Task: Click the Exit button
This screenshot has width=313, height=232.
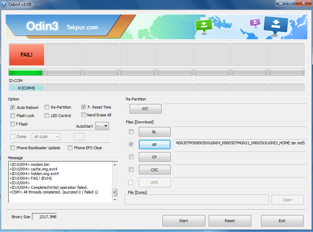Action: [282, 221]
